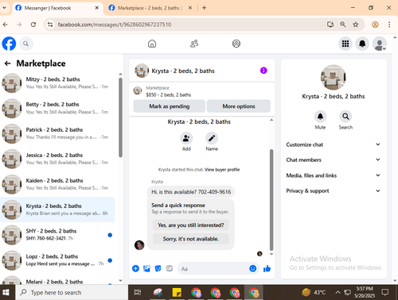
Task: Search in conversation using magnifier icon
Action: pos(345,117)
